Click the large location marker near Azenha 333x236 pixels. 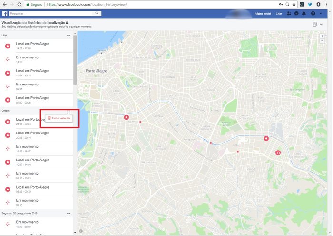(x=127, y=117)
